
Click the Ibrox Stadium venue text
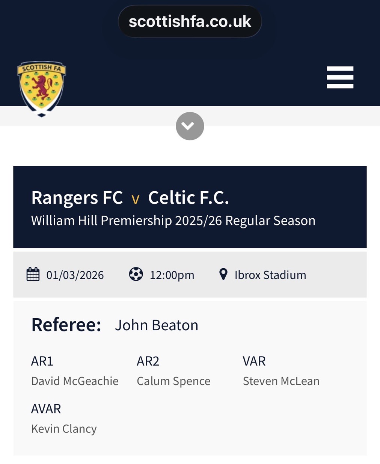point(270,275)
